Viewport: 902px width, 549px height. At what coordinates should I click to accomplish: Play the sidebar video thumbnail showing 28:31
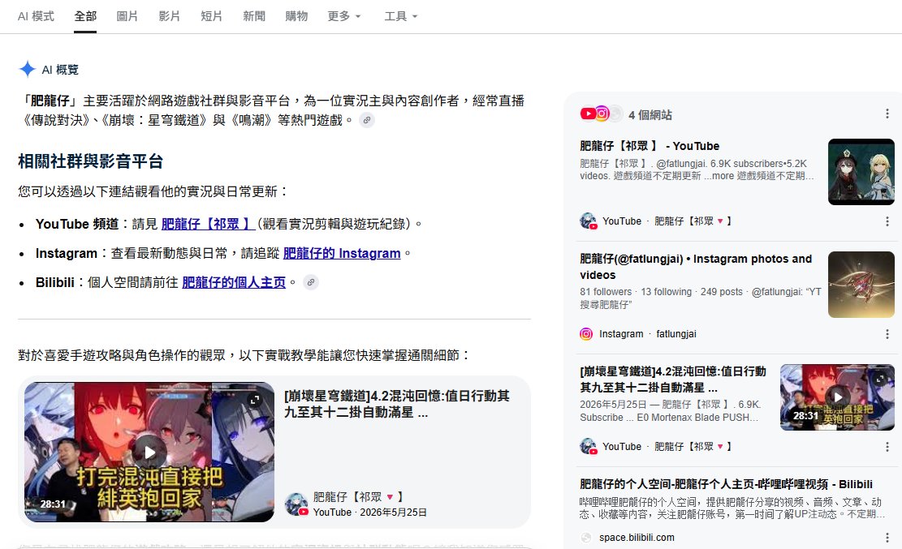click(837, 397)
